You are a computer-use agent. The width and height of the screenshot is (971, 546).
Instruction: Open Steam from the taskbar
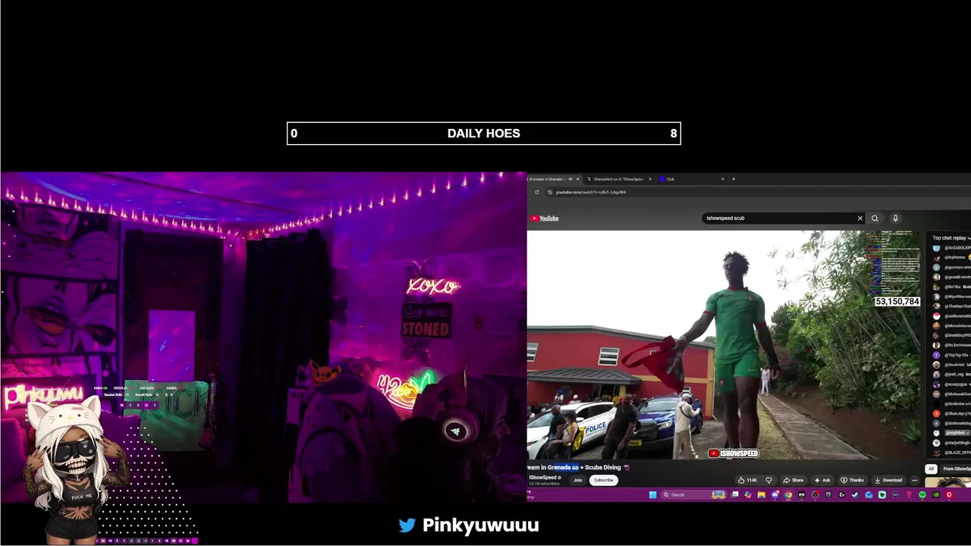click(x=855, y=494)
